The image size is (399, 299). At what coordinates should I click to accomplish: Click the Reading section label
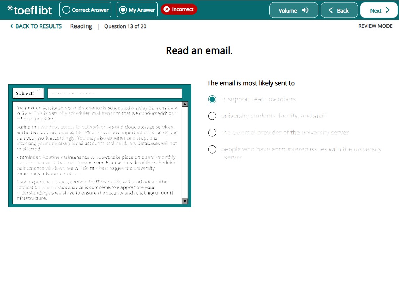pyautogui.click(x=81, y=26)
